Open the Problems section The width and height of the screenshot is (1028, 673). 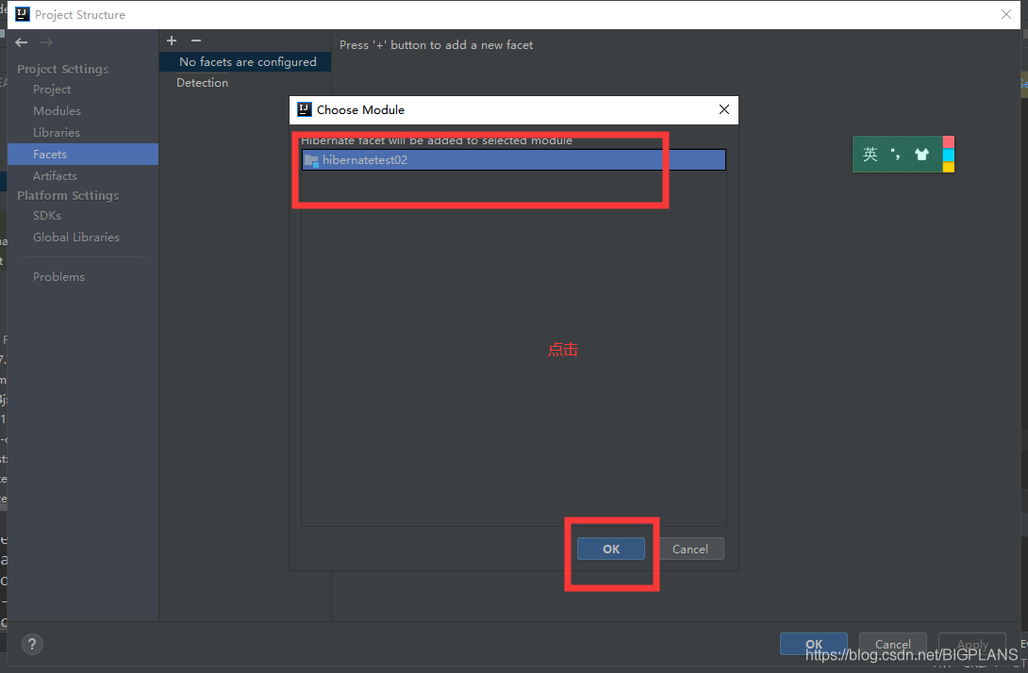coord(59,276)
